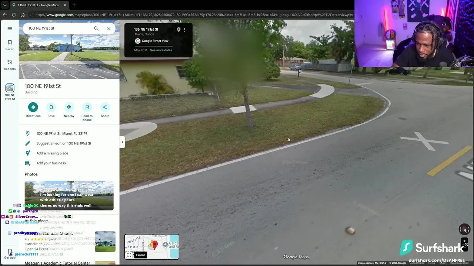The width and height of the screenshot is (474, 266).
Task: Open the photo under the Photos heading
Action: click(69, 195)
